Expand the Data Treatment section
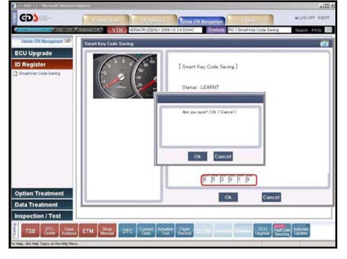The height and width of the screenshot is (259, 347). point(42,205)
